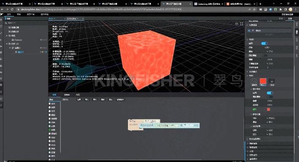Turn on the gray disabled switch in properties

(x=264, y=55)
